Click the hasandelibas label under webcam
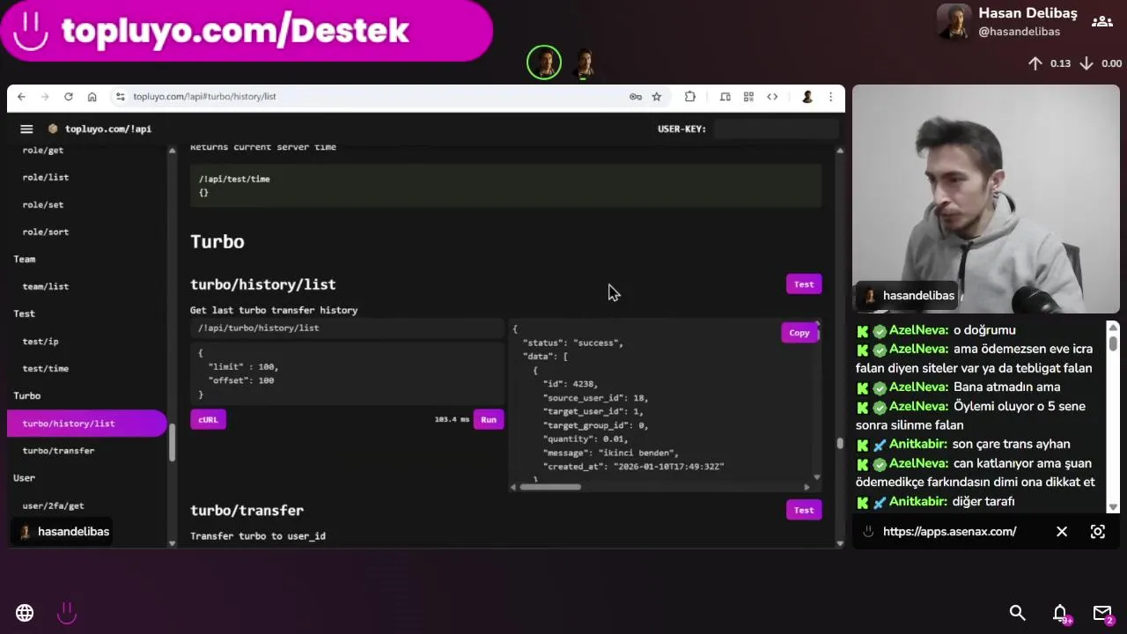The height and width of the screenshot is (634, 1127). 918,296
